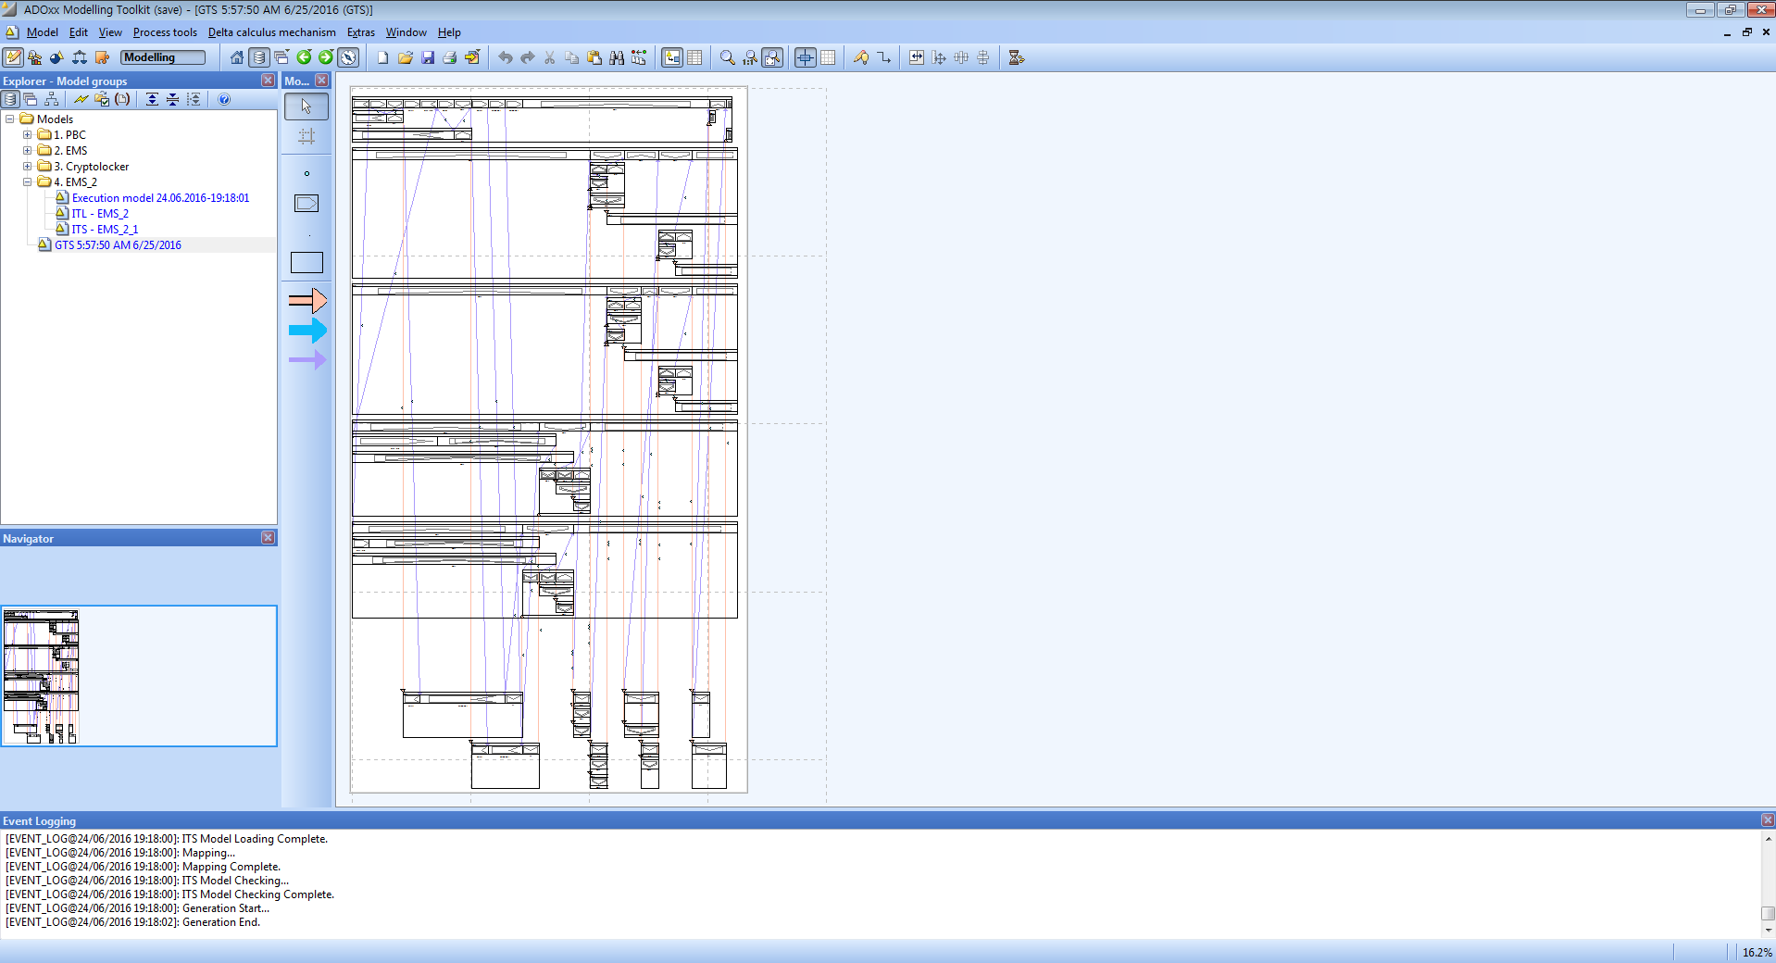1776x963 pixels.
Task: Toggle the zoom-to-fit view button
Action: [x=772, y=57]
